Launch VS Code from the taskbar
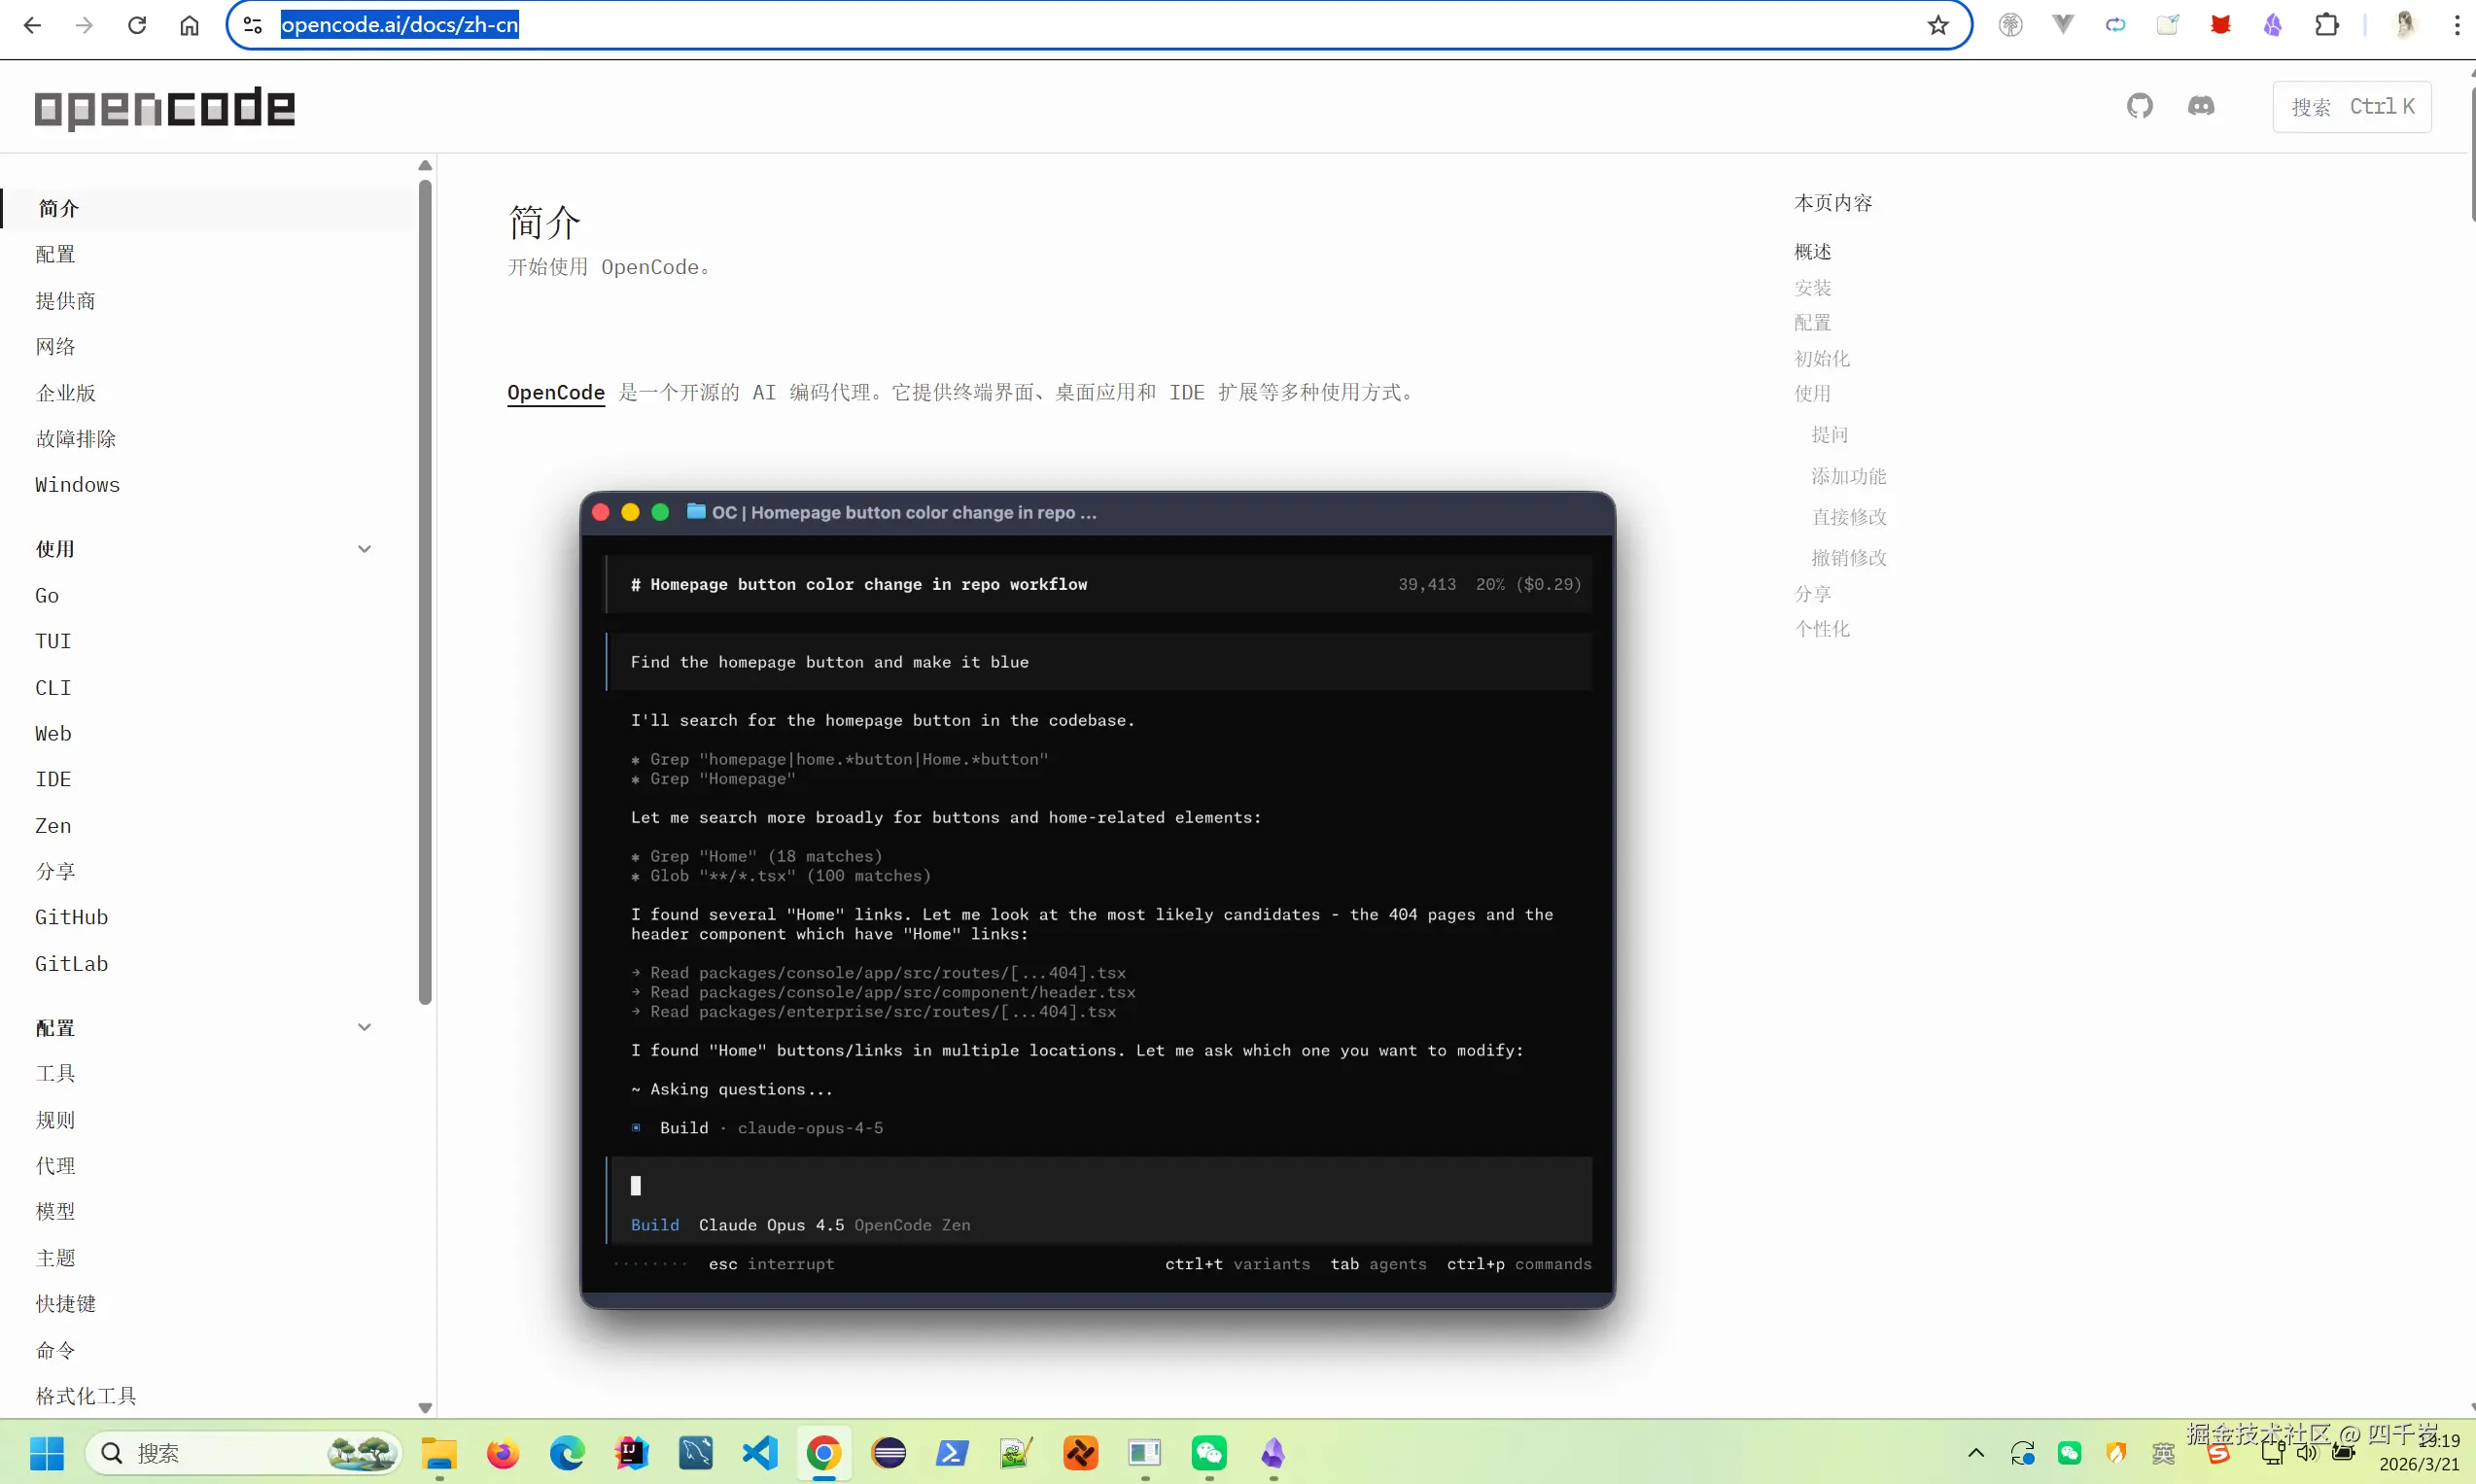The image size is (2476, 1484). point(760,1452)
